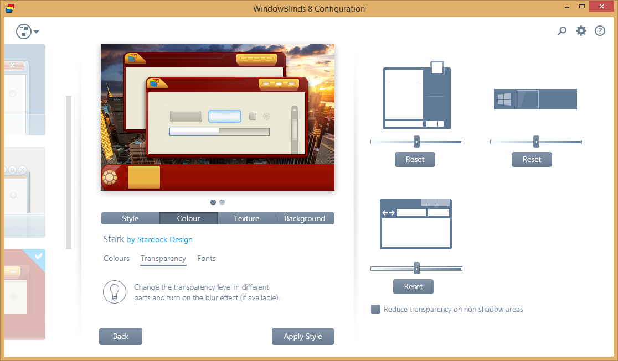Image resolution: width=618 pixels, height=361 pixels.
Task: Click the start menu transparency illustration
Action: tap(417, 95)
